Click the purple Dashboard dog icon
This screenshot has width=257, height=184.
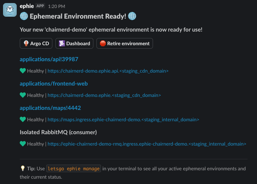click(x=62, y=43)
